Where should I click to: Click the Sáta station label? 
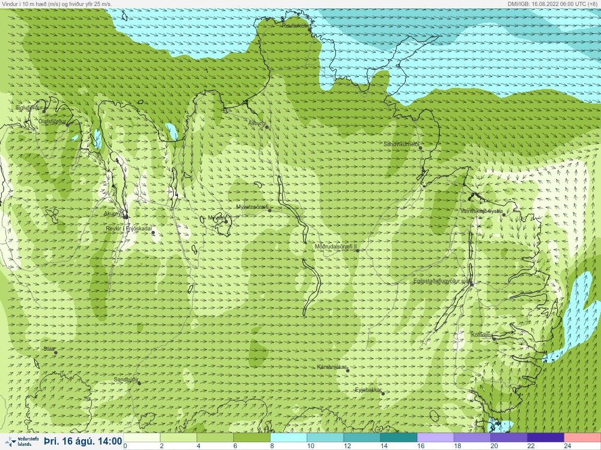pyautogui.click(x=49, y=349)
